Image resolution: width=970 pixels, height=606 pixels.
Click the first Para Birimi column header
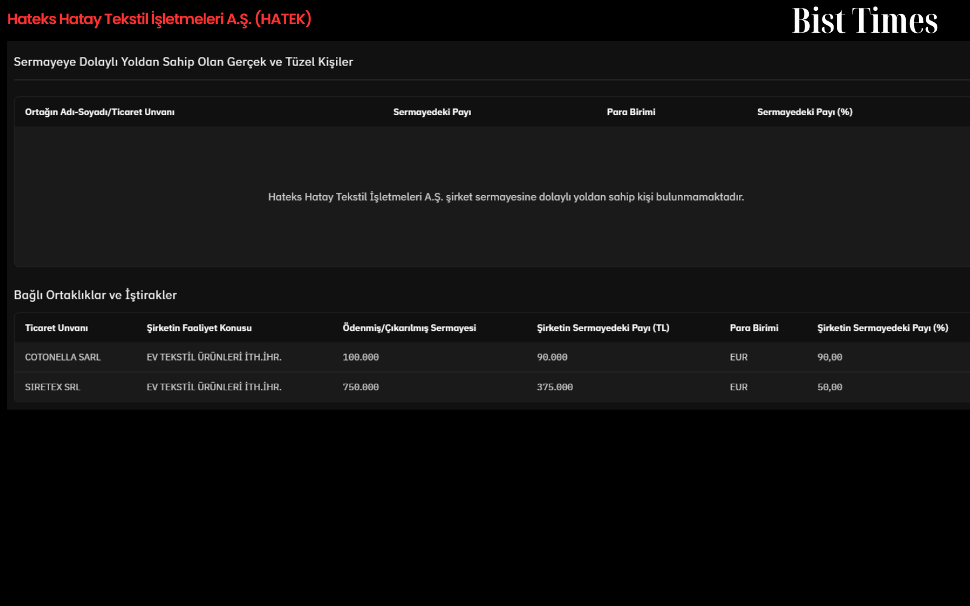tap(631, 112)
